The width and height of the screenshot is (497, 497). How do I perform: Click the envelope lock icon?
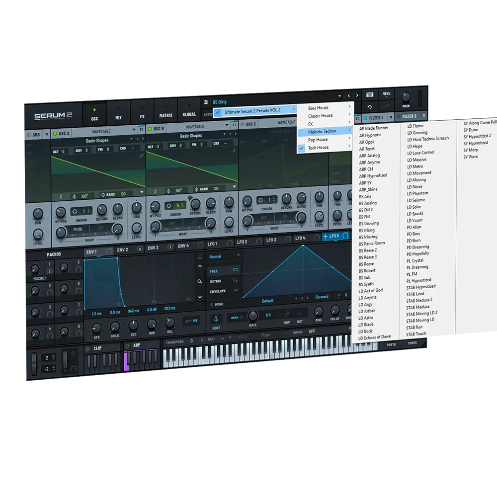200,257
